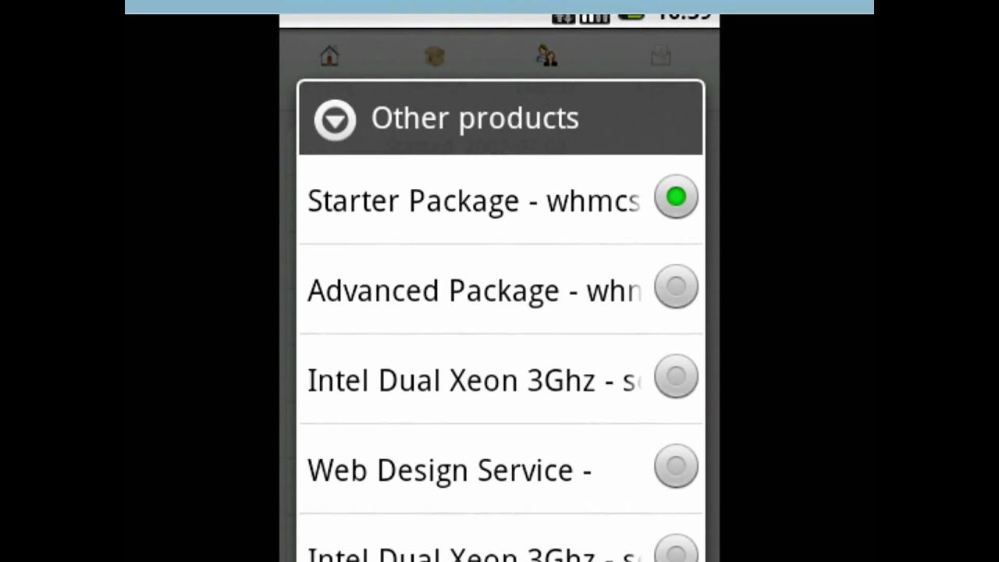Select the radio button on the cut-off bottom row
This screenshot has height=562, width=999.
click(x=676, y=551)
